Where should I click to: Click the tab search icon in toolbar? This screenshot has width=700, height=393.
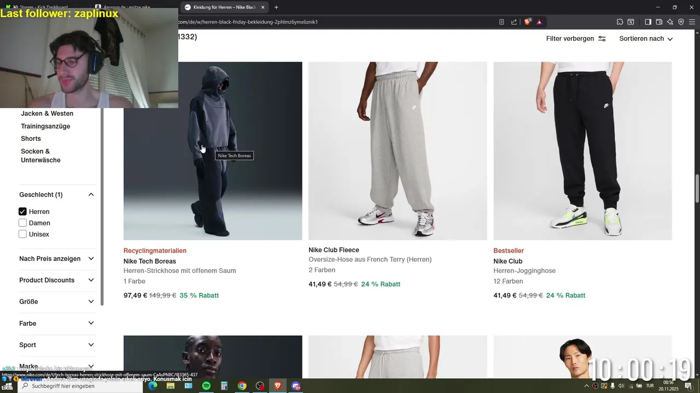[631, 22]
